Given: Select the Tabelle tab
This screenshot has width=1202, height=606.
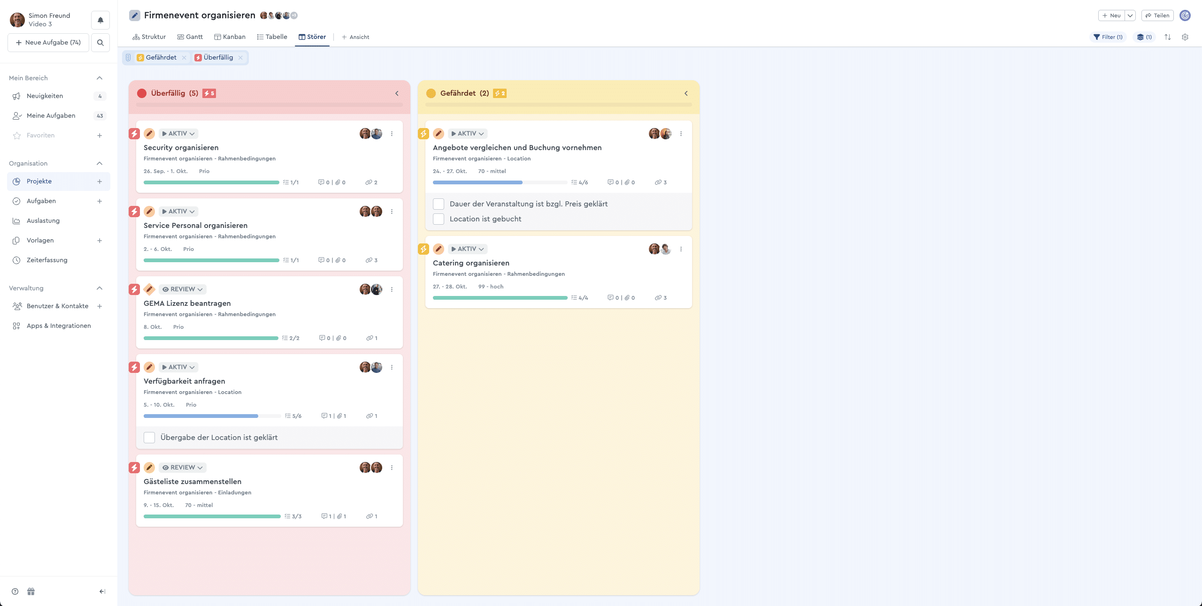Looking at the screenshot, I should pos(272,37).
